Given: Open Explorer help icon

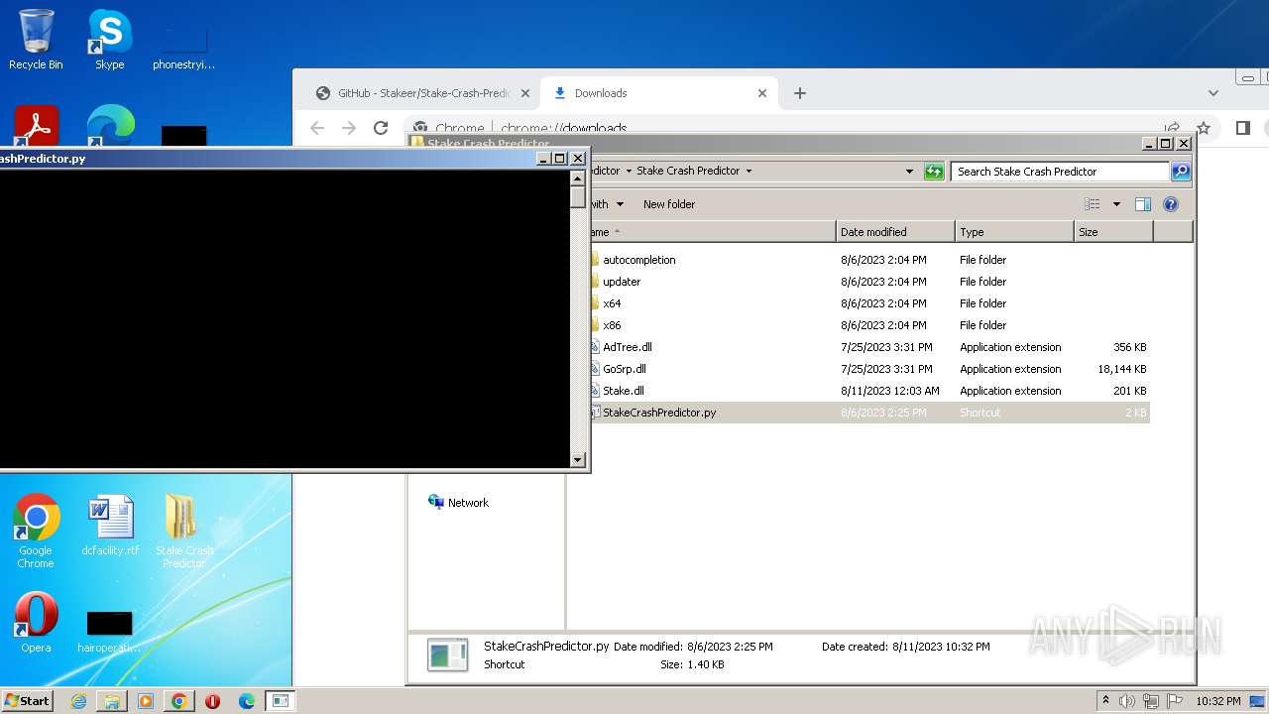Looking at the screenshot, I should pos(1171,204).
